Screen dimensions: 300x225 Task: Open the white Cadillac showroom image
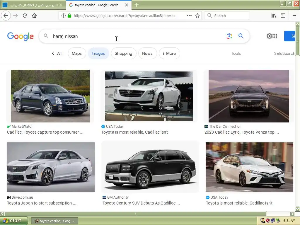coord(149,96)
